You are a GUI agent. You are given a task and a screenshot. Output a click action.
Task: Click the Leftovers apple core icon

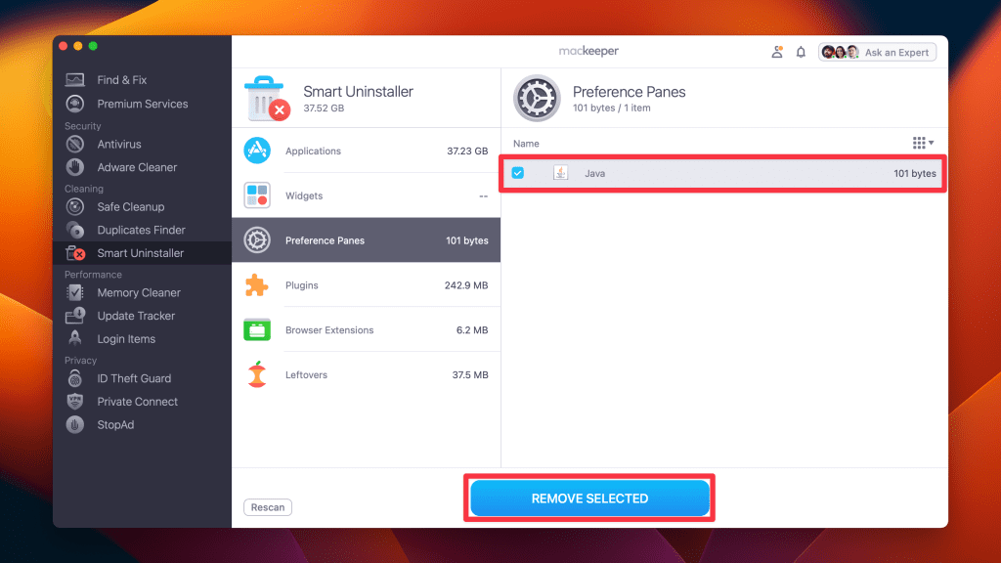(x=257, y=374)
